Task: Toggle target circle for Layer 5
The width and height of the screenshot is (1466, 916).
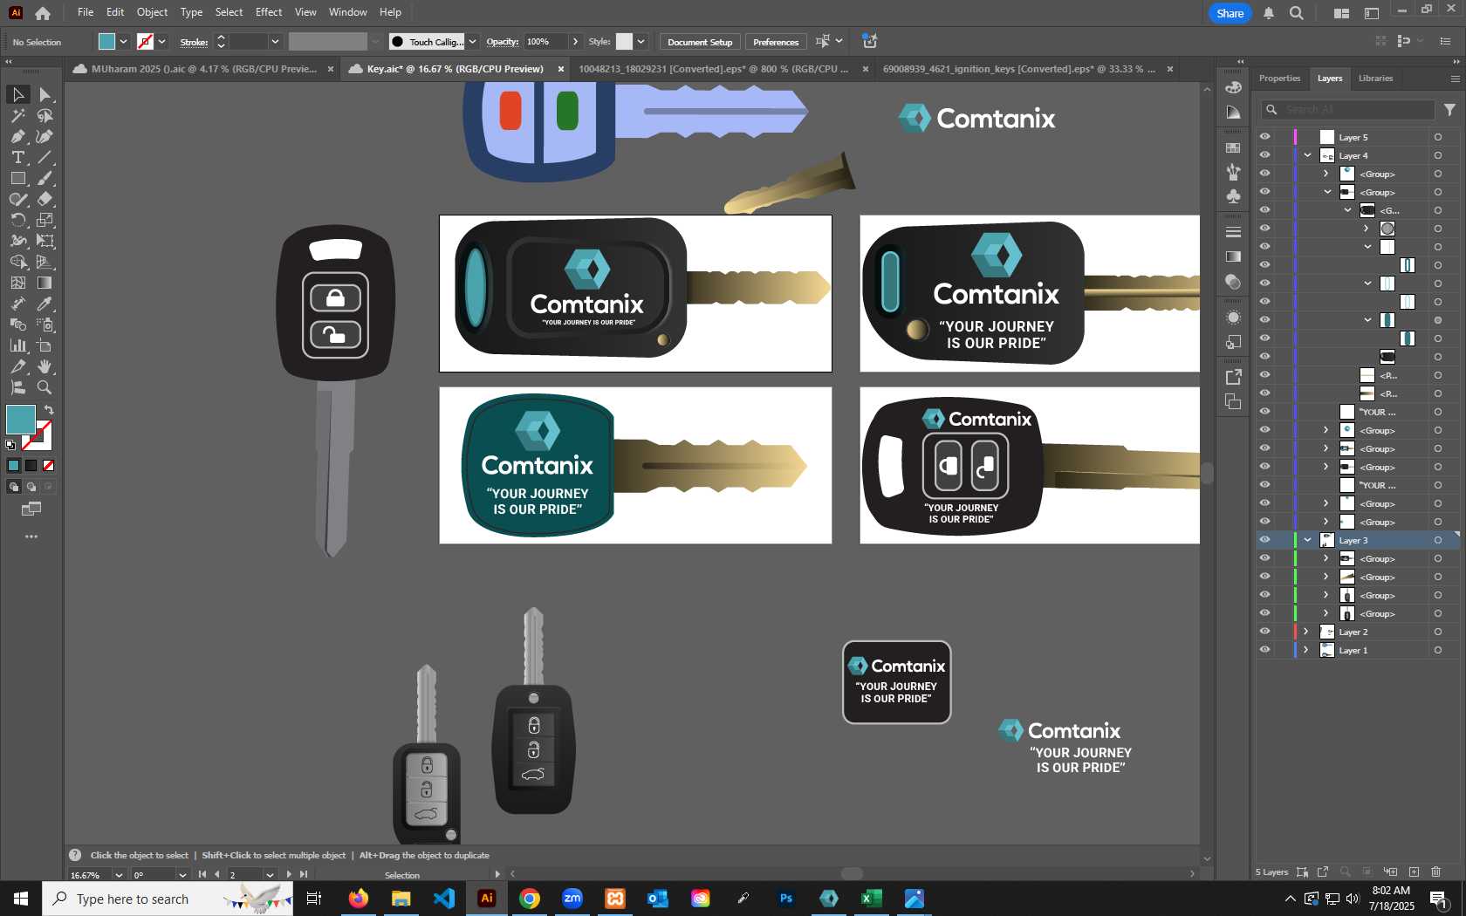Action: (x=1437, y=137)
